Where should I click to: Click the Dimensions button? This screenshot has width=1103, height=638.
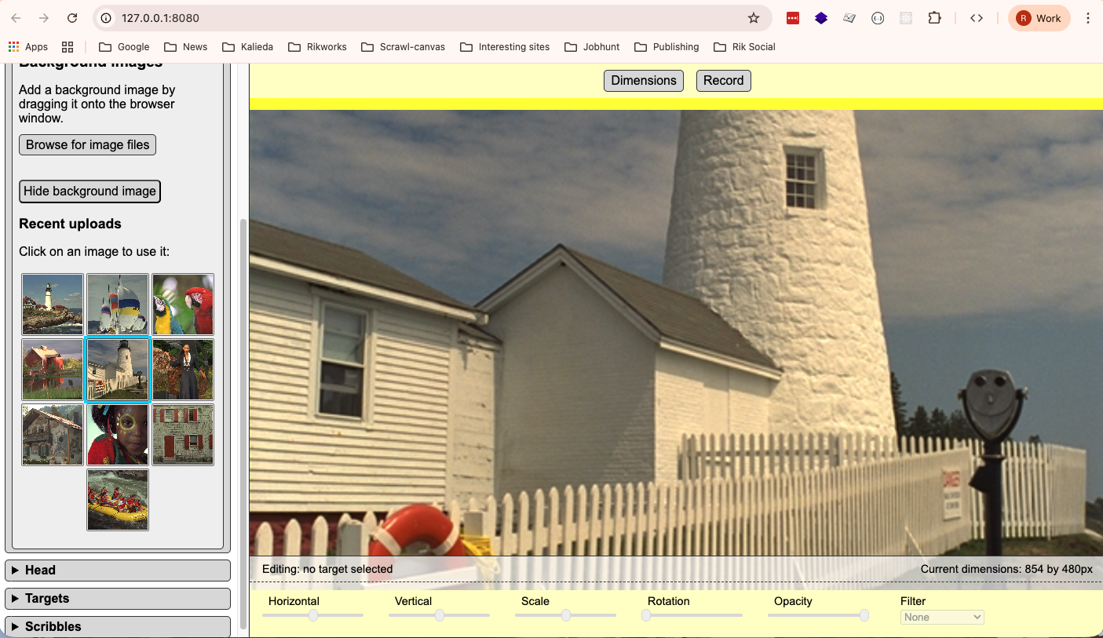643,80
